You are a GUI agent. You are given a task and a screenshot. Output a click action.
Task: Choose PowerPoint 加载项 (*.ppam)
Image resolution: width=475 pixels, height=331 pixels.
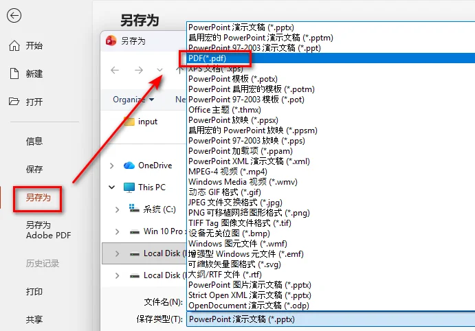click(x=331, y=151)
